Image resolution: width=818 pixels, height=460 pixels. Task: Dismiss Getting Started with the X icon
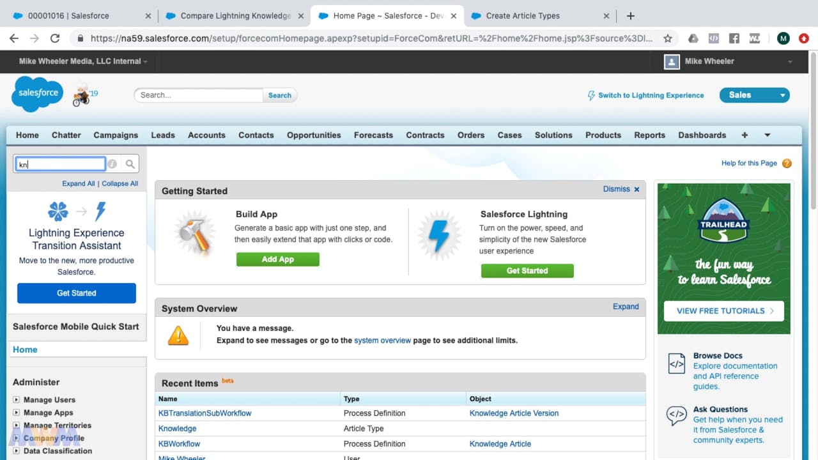pos(637,189)
